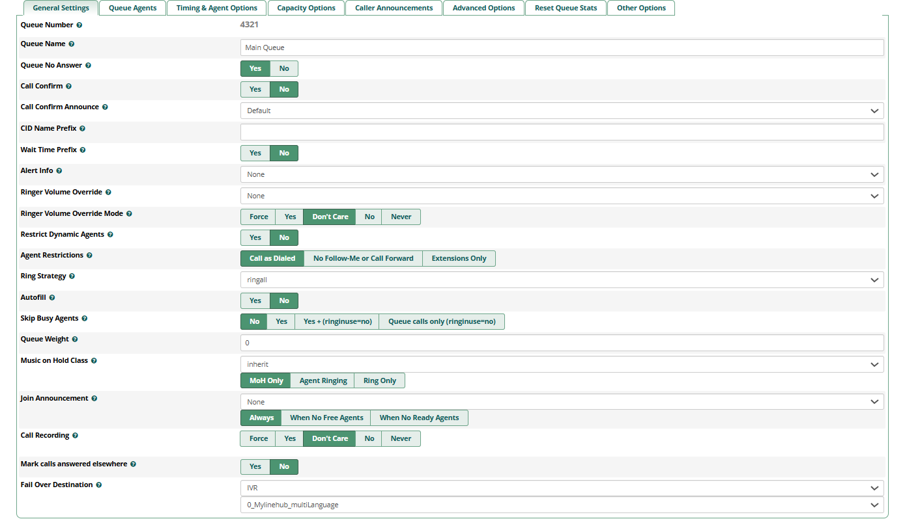Show help tooltip for CID Name Prefix
The height and width of the screenshot is (519, 920).
pos(82,129)
